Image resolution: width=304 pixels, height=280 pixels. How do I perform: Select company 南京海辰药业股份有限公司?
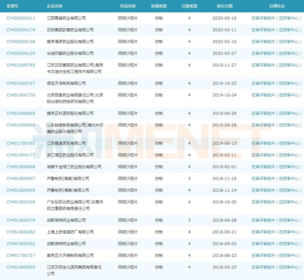(70, 41)
